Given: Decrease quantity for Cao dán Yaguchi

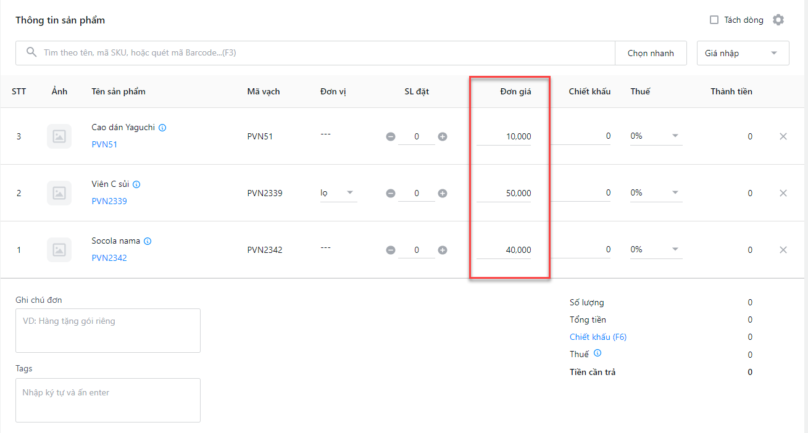Looking at the screenshot, I should point(391,136).
